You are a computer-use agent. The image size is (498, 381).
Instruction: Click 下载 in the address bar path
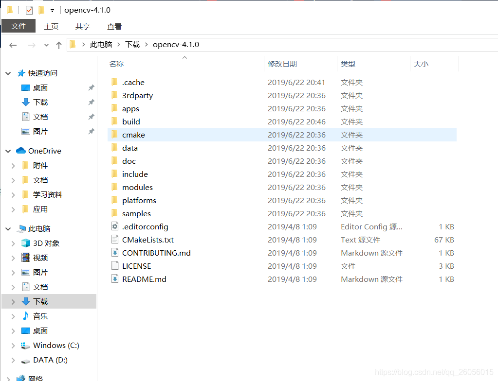coord(132,44)
